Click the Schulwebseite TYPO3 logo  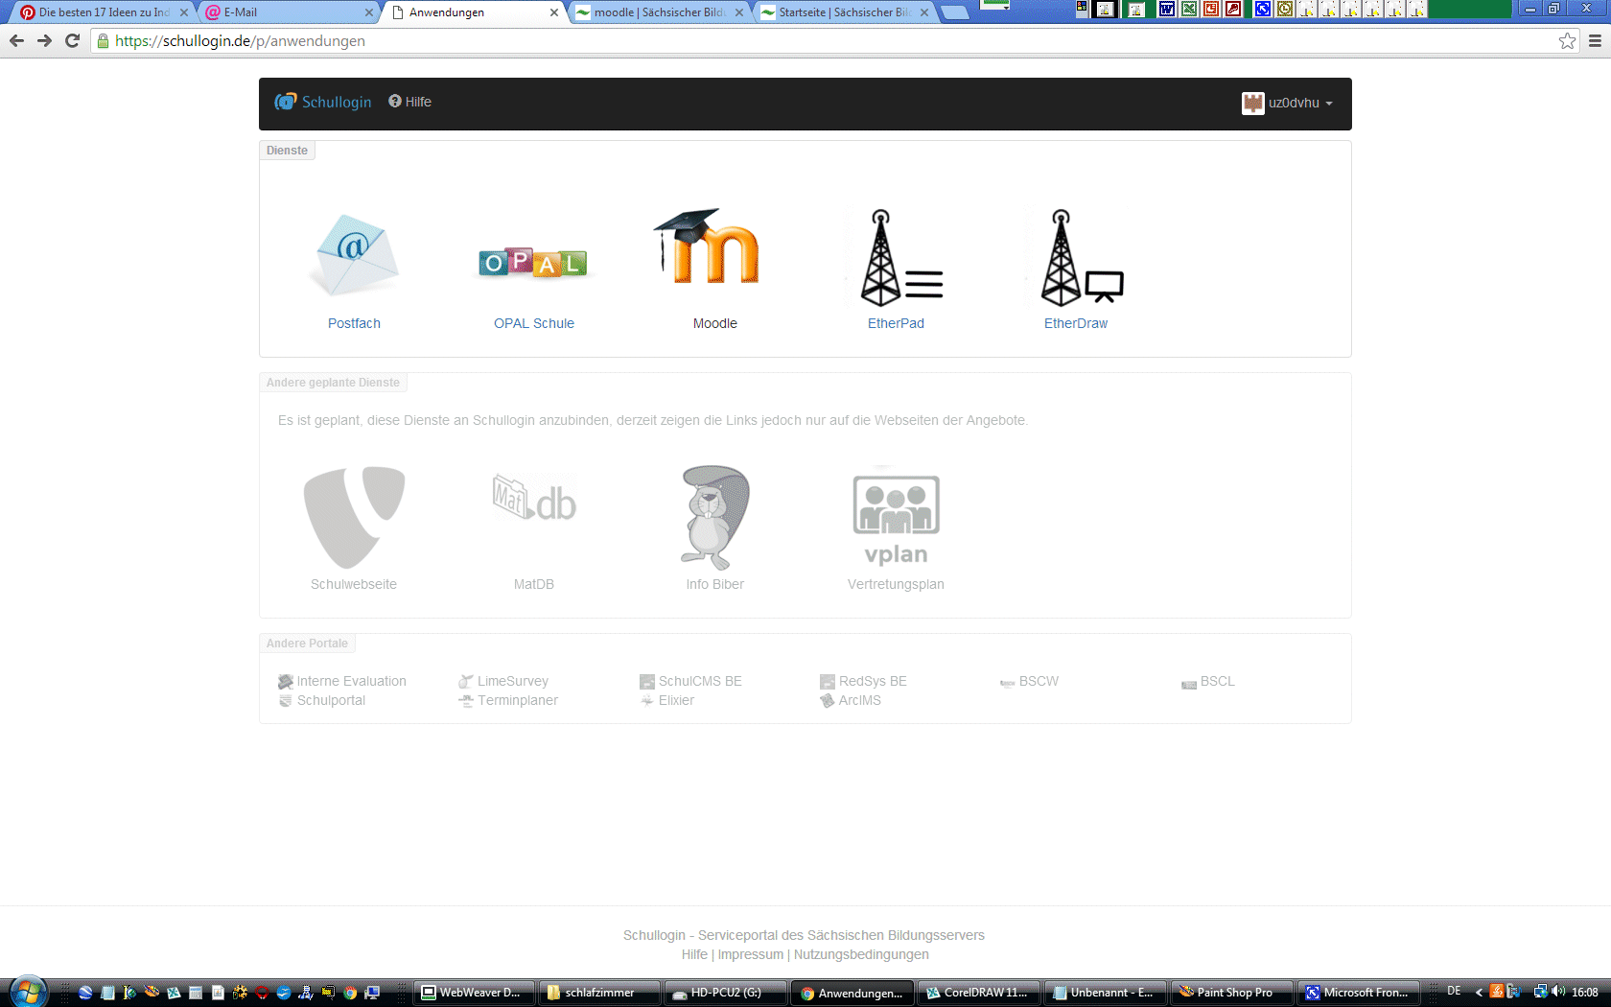pos(354,517)
